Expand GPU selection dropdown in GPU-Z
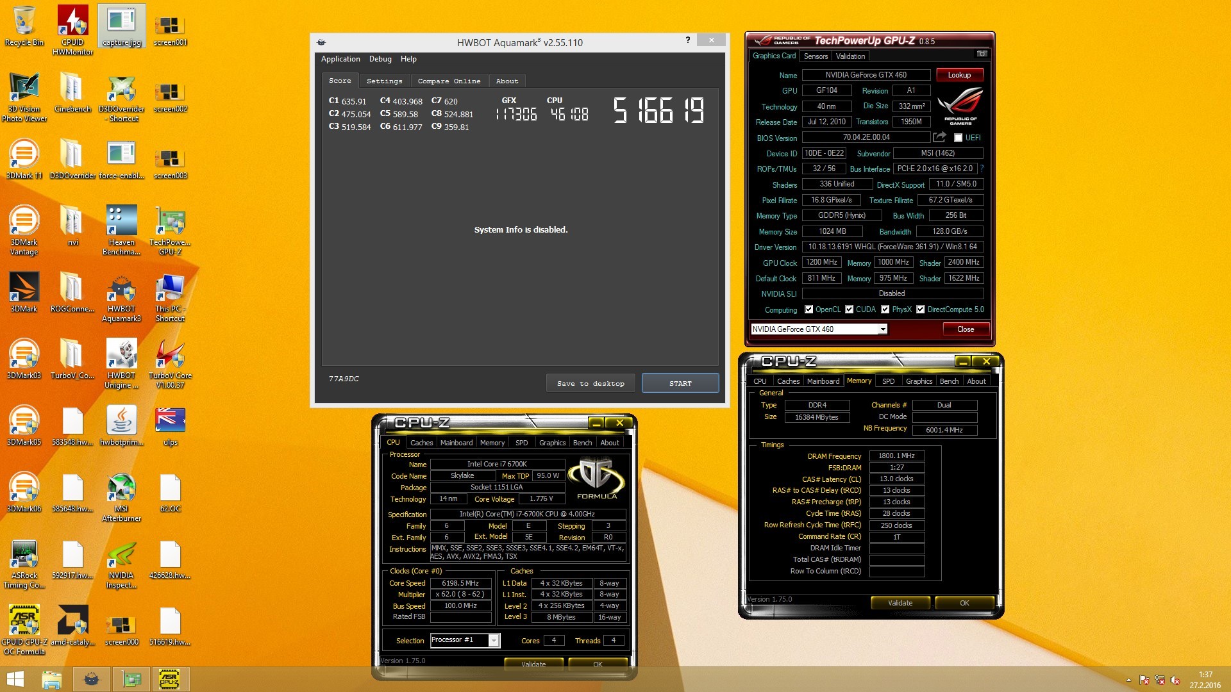 pos(883,329)
